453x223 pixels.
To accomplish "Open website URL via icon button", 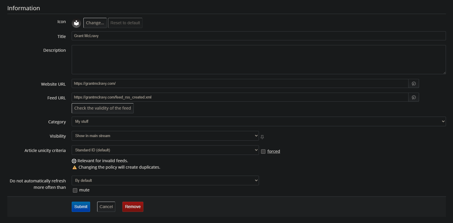I will tap(413, 84).
